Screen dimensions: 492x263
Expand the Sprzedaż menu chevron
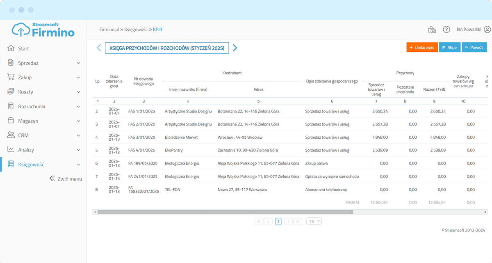point(78,63)
